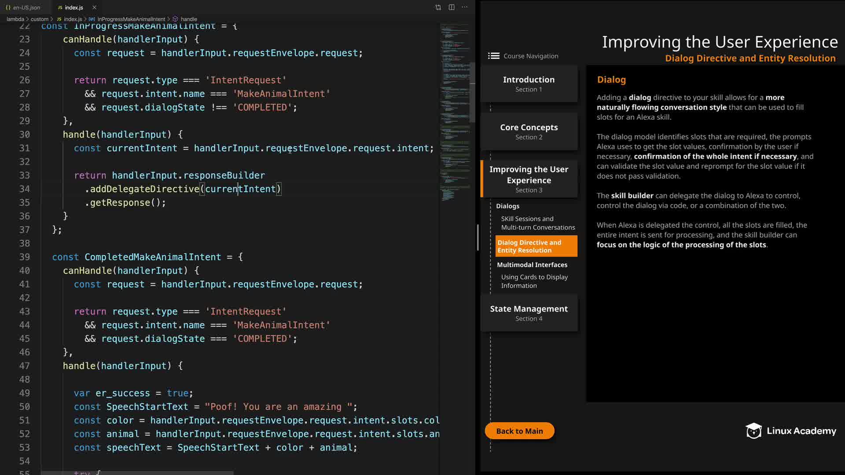
Task: Open the custom breadcrumb folder dropdown
Action: (x=39, y=19)
